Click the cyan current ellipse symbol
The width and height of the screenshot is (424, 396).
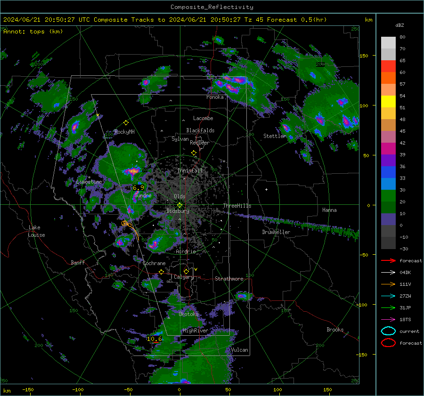coord(388,331)
